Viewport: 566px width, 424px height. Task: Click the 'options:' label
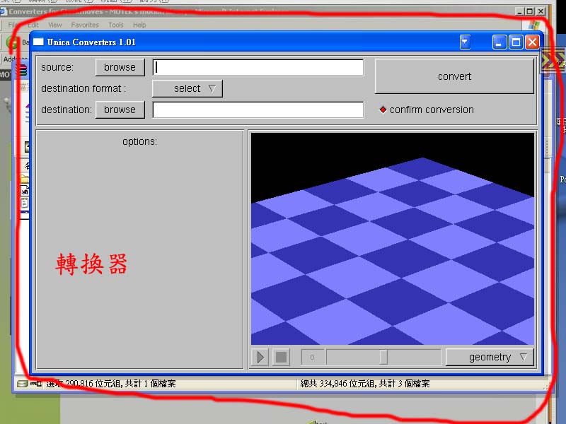click(139, 142)
